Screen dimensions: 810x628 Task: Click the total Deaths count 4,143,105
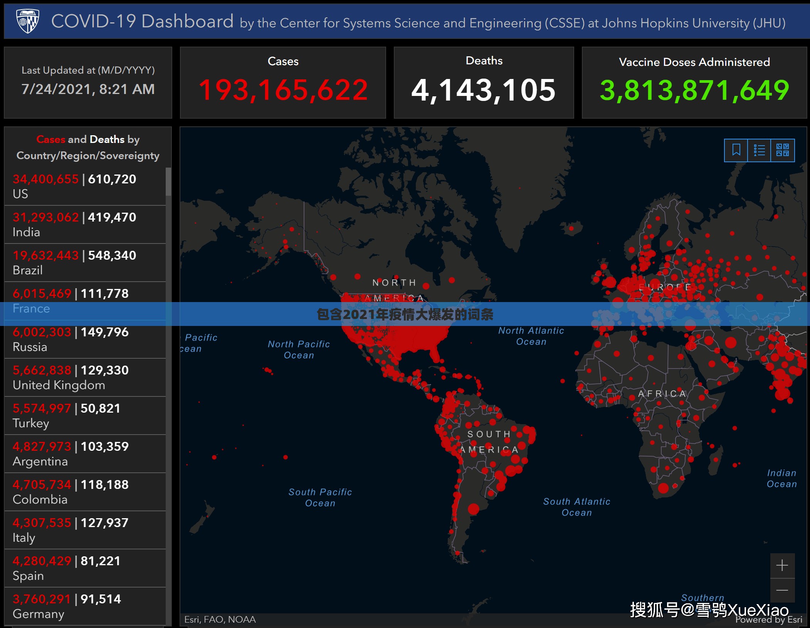pyautogui.click(x=484, y=90)
